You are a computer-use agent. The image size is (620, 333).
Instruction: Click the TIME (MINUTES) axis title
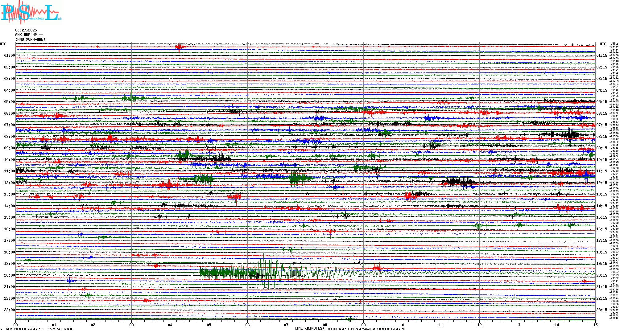[x=309, y=328]
